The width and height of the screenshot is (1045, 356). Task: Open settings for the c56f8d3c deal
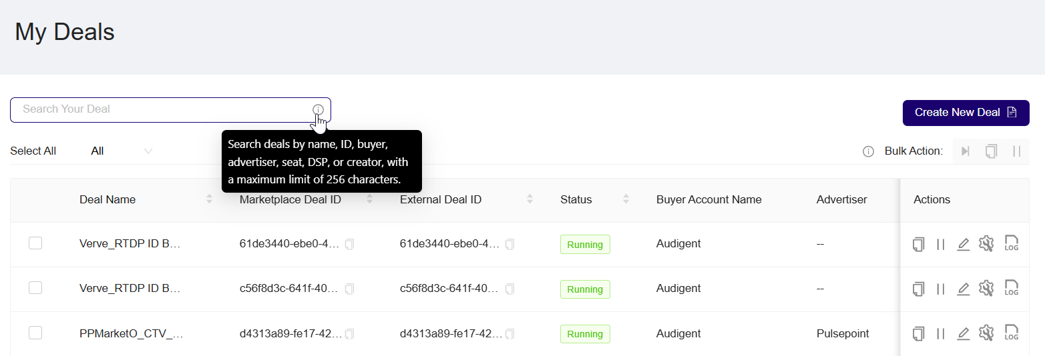(x=986, y=289)
